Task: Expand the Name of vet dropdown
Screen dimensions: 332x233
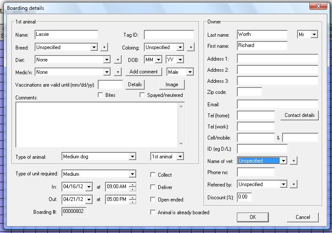Action: 283,161
